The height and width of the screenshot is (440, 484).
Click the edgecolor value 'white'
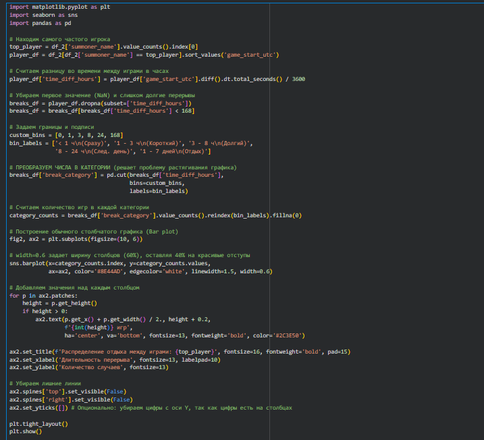[x=175, y=271]
